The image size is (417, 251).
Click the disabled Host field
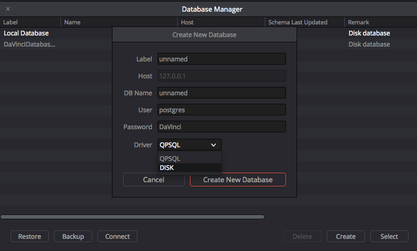coord(221,76)
